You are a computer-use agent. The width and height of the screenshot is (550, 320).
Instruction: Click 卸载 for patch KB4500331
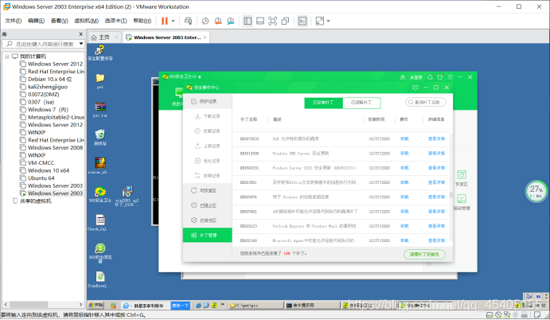[404, 168]
